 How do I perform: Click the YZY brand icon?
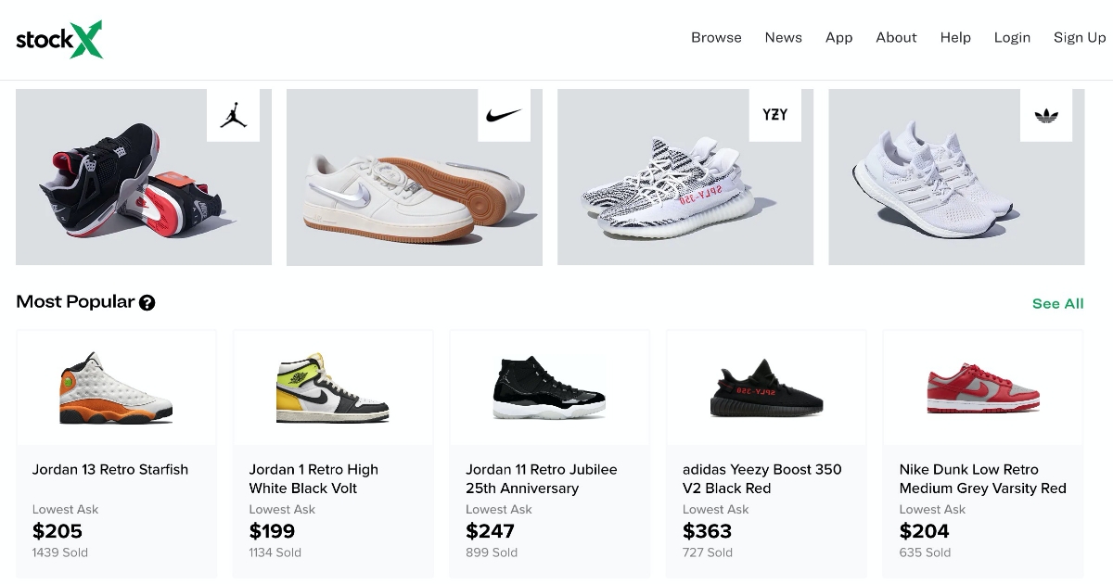pos(774,115)
